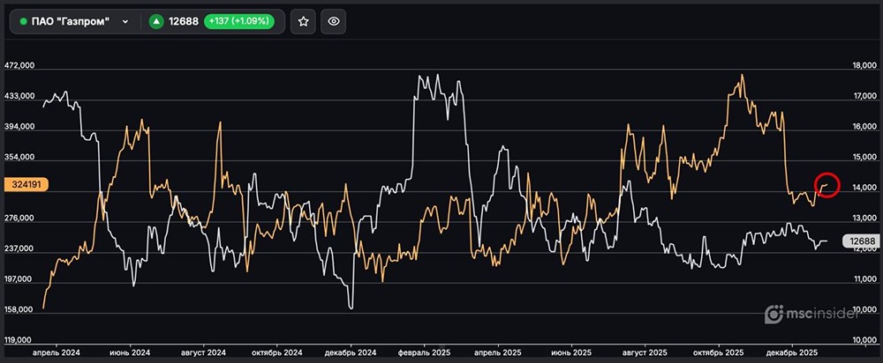
Task: Click the август 2025 date label
Action: (645, 353)
